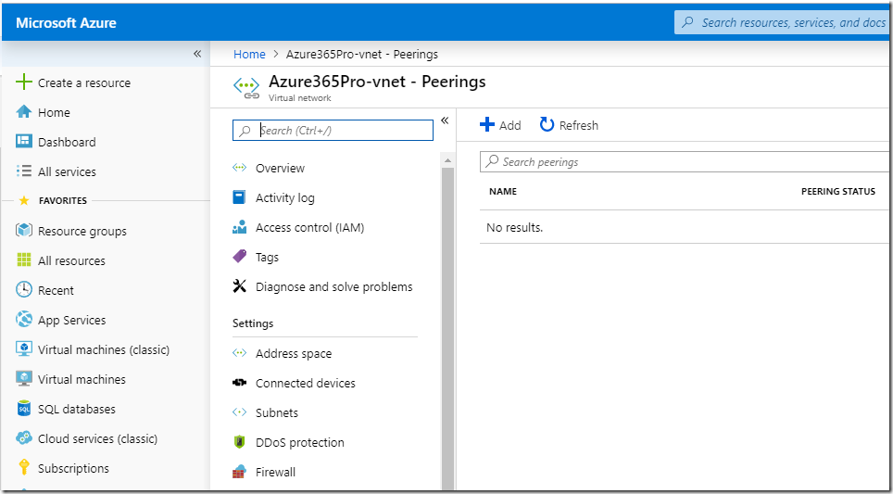Focus the Search peerings field
The height and width of the screenshot is (494, 893).
(x=686, y=162)
